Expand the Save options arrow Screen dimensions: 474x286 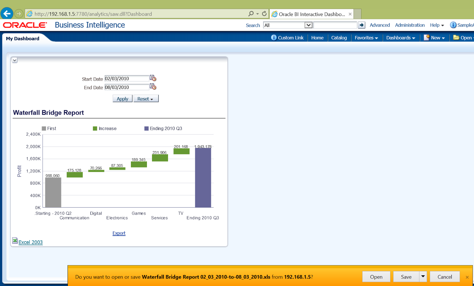pyautogui.click(x=423, y=277)
